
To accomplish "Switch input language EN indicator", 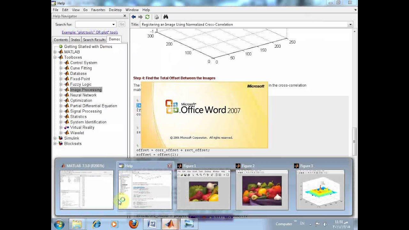I will click(x=302, y=224).
